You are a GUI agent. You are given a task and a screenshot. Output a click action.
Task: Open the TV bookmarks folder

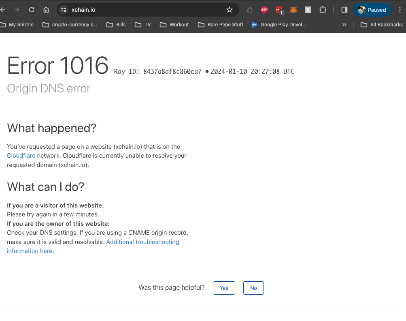pyautogui.click(x=142, y=25)
